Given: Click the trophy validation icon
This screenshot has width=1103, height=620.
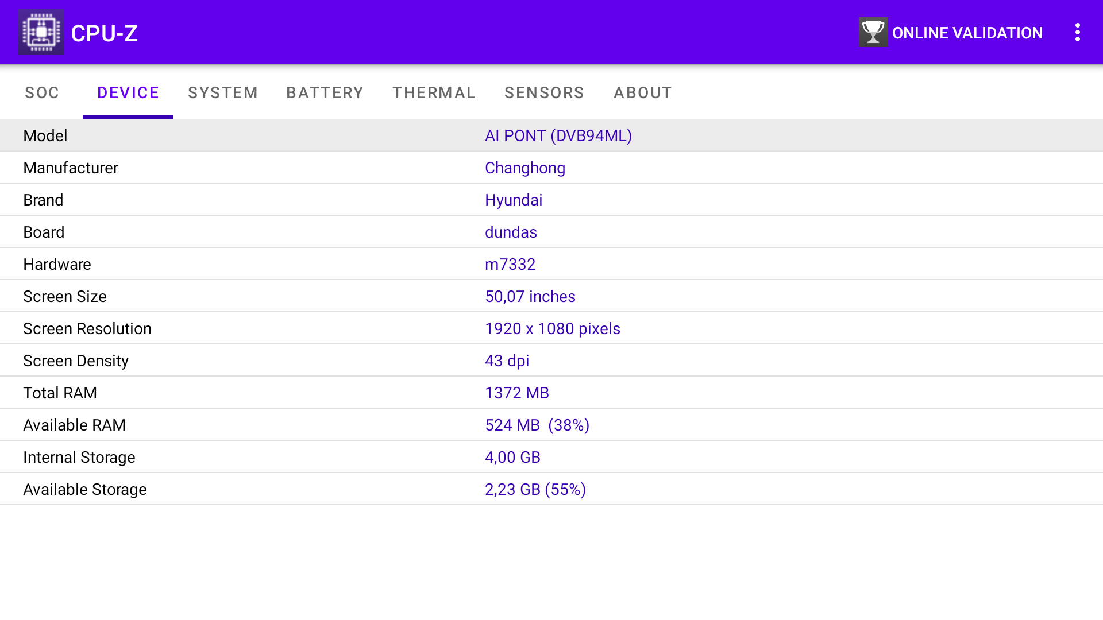Looking at the screenshot, I should 873,32.
